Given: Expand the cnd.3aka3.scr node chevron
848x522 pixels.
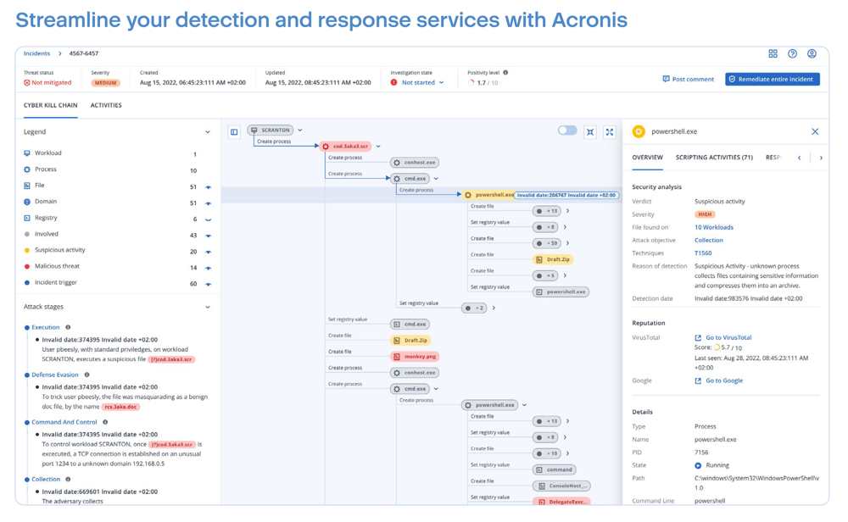Looking at the screenshot, I should 378,146.
